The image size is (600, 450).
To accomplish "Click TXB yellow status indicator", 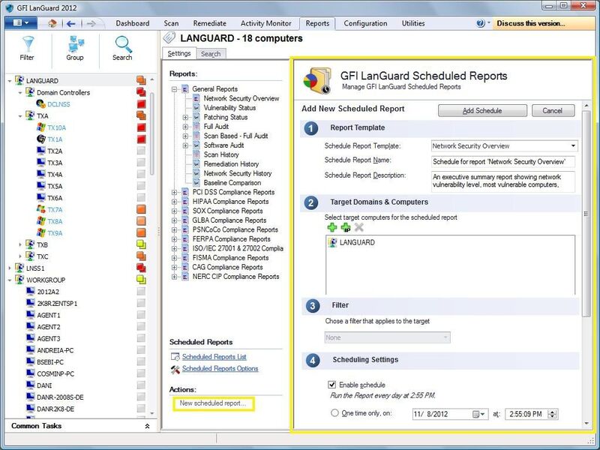I will pos(141,244).
